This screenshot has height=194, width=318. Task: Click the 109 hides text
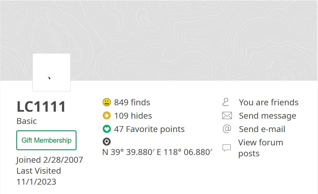coord(133,116)
